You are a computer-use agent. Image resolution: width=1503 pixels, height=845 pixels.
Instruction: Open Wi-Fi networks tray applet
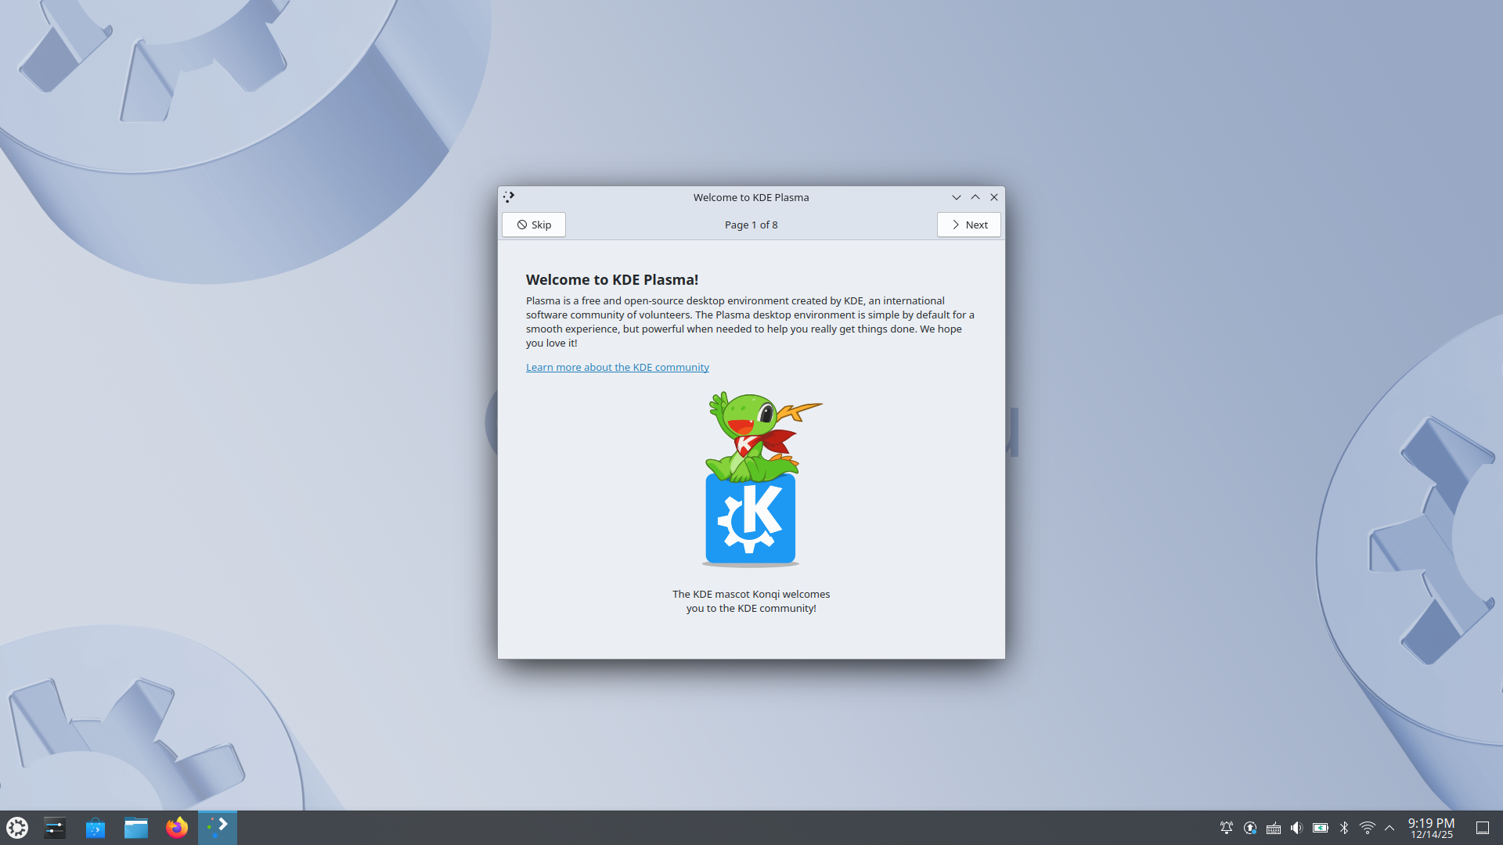pos(1368,828)
